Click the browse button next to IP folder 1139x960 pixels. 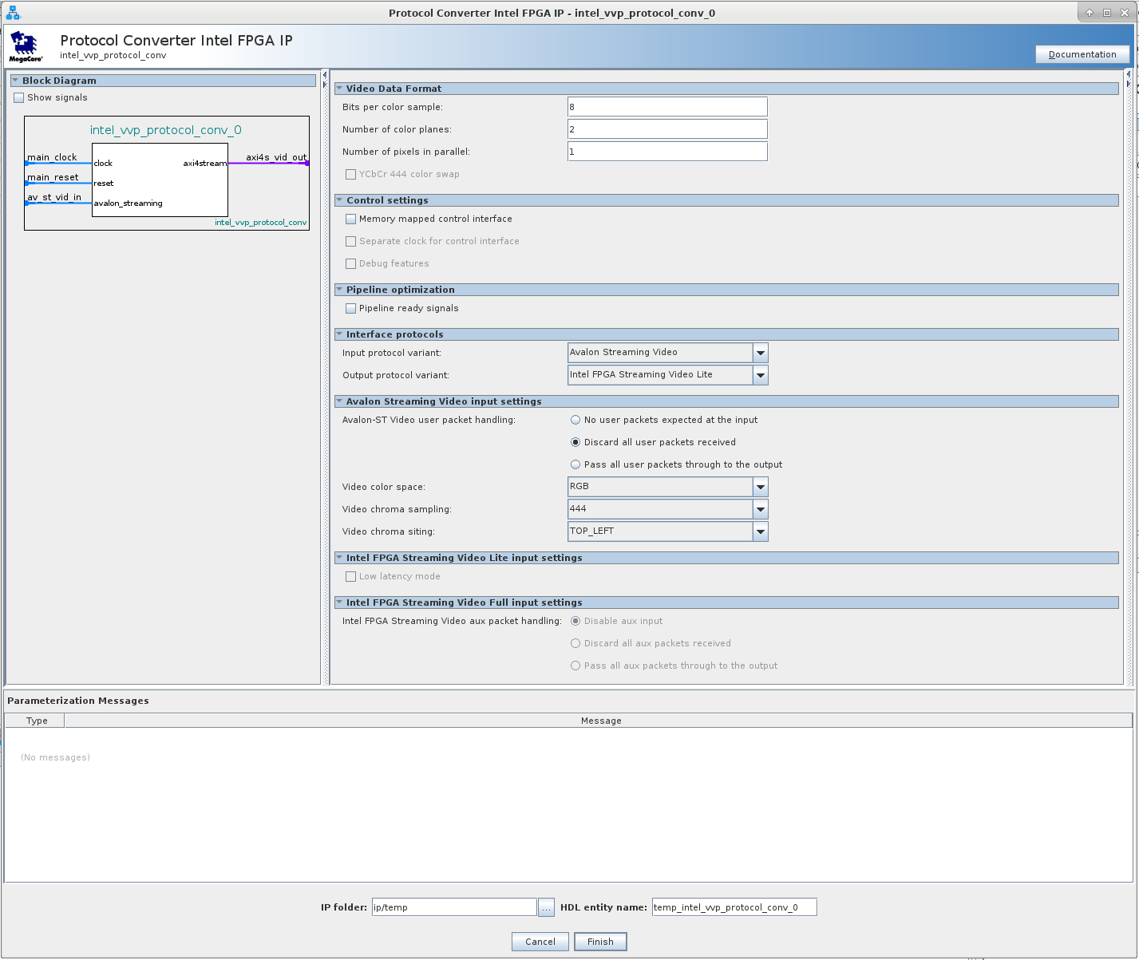(x=546, y=907)
